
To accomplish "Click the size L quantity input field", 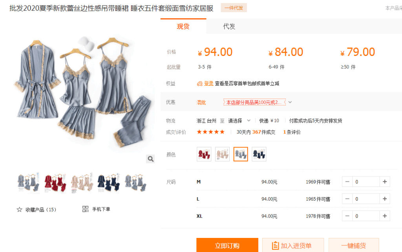I will pyautogui.click(x=366, y=199).
